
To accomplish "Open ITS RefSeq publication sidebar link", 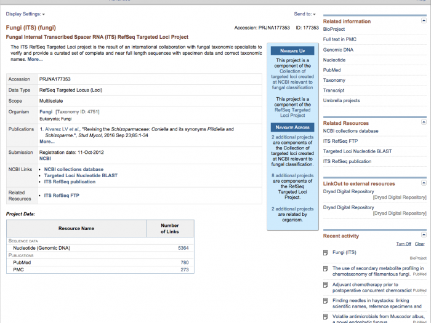I will (x=347, y=161).
